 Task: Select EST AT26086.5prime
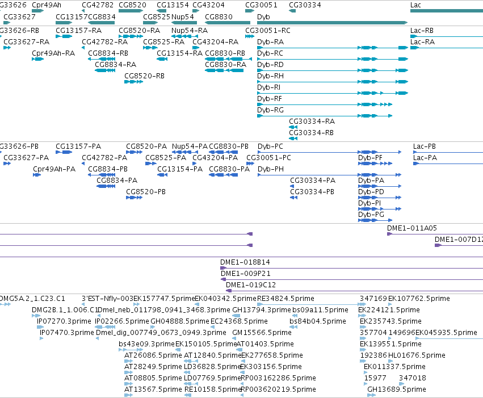tap(153, 355)
